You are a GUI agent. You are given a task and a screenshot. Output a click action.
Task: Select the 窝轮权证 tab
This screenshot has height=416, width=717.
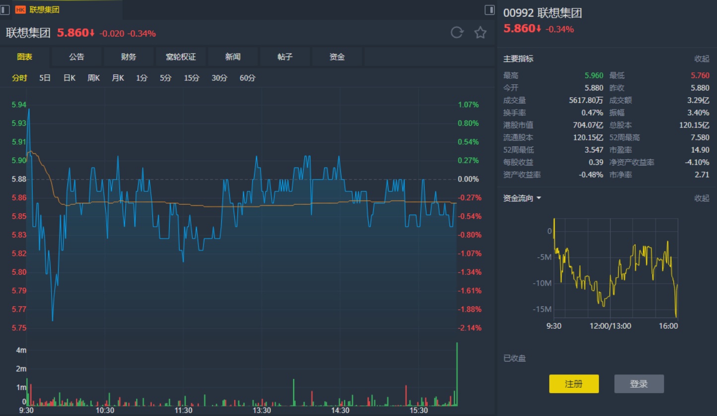(181, 57)
